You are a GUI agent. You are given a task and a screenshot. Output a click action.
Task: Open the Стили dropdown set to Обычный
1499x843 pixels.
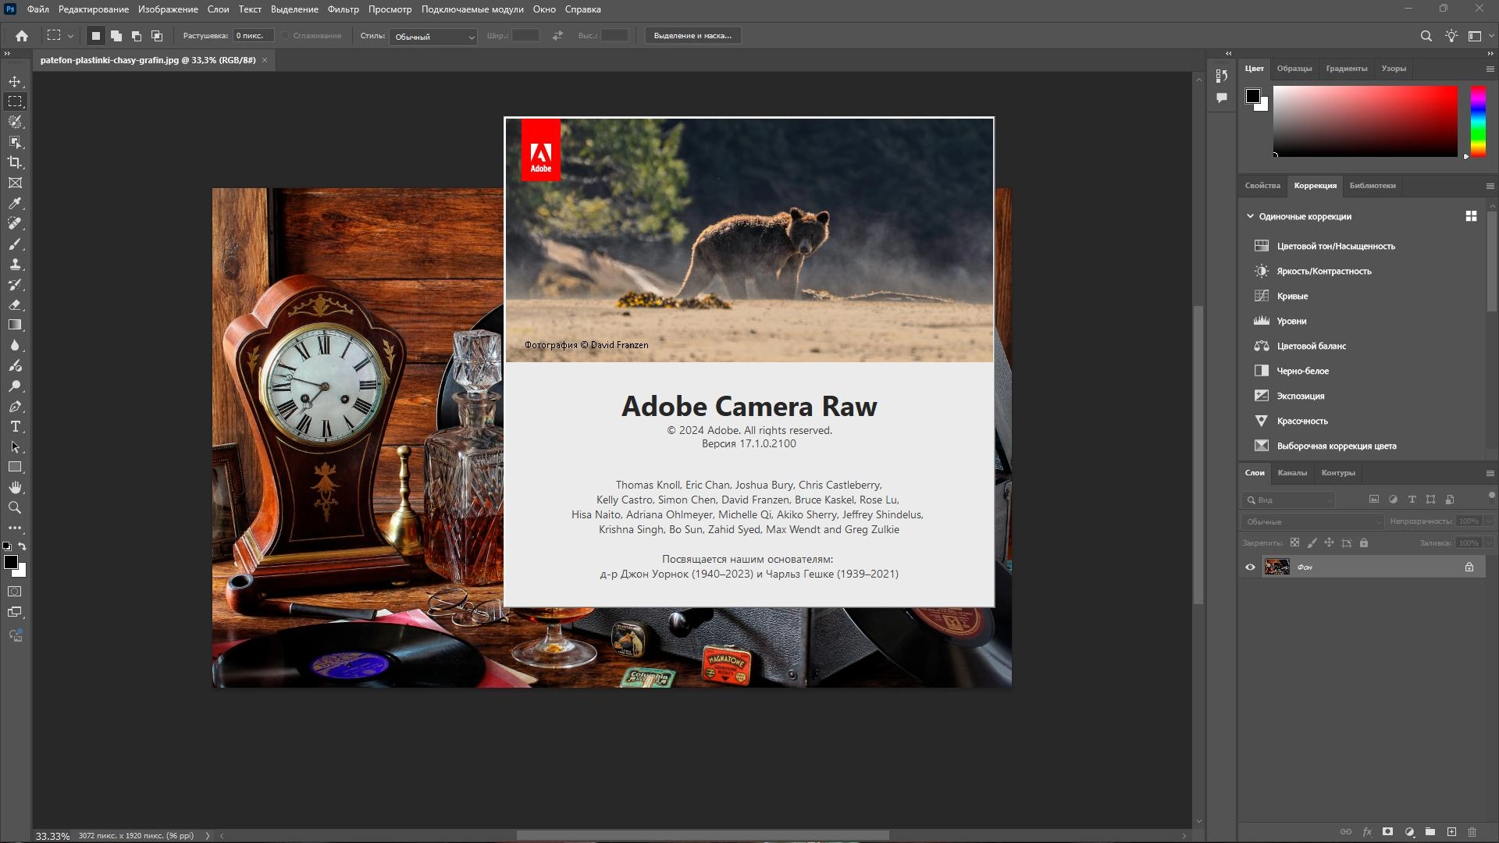(x=433, y=37)
